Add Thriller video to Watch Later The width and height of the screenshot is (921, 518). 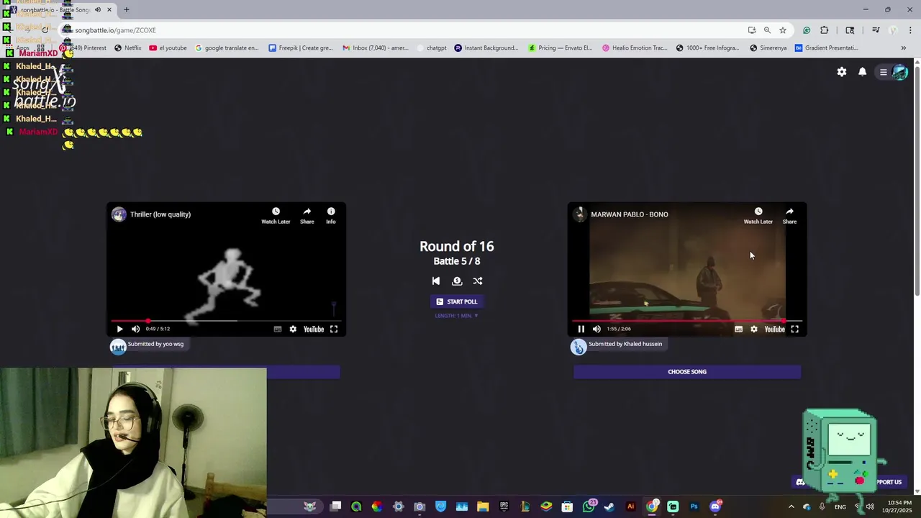(x=276, y=215)
